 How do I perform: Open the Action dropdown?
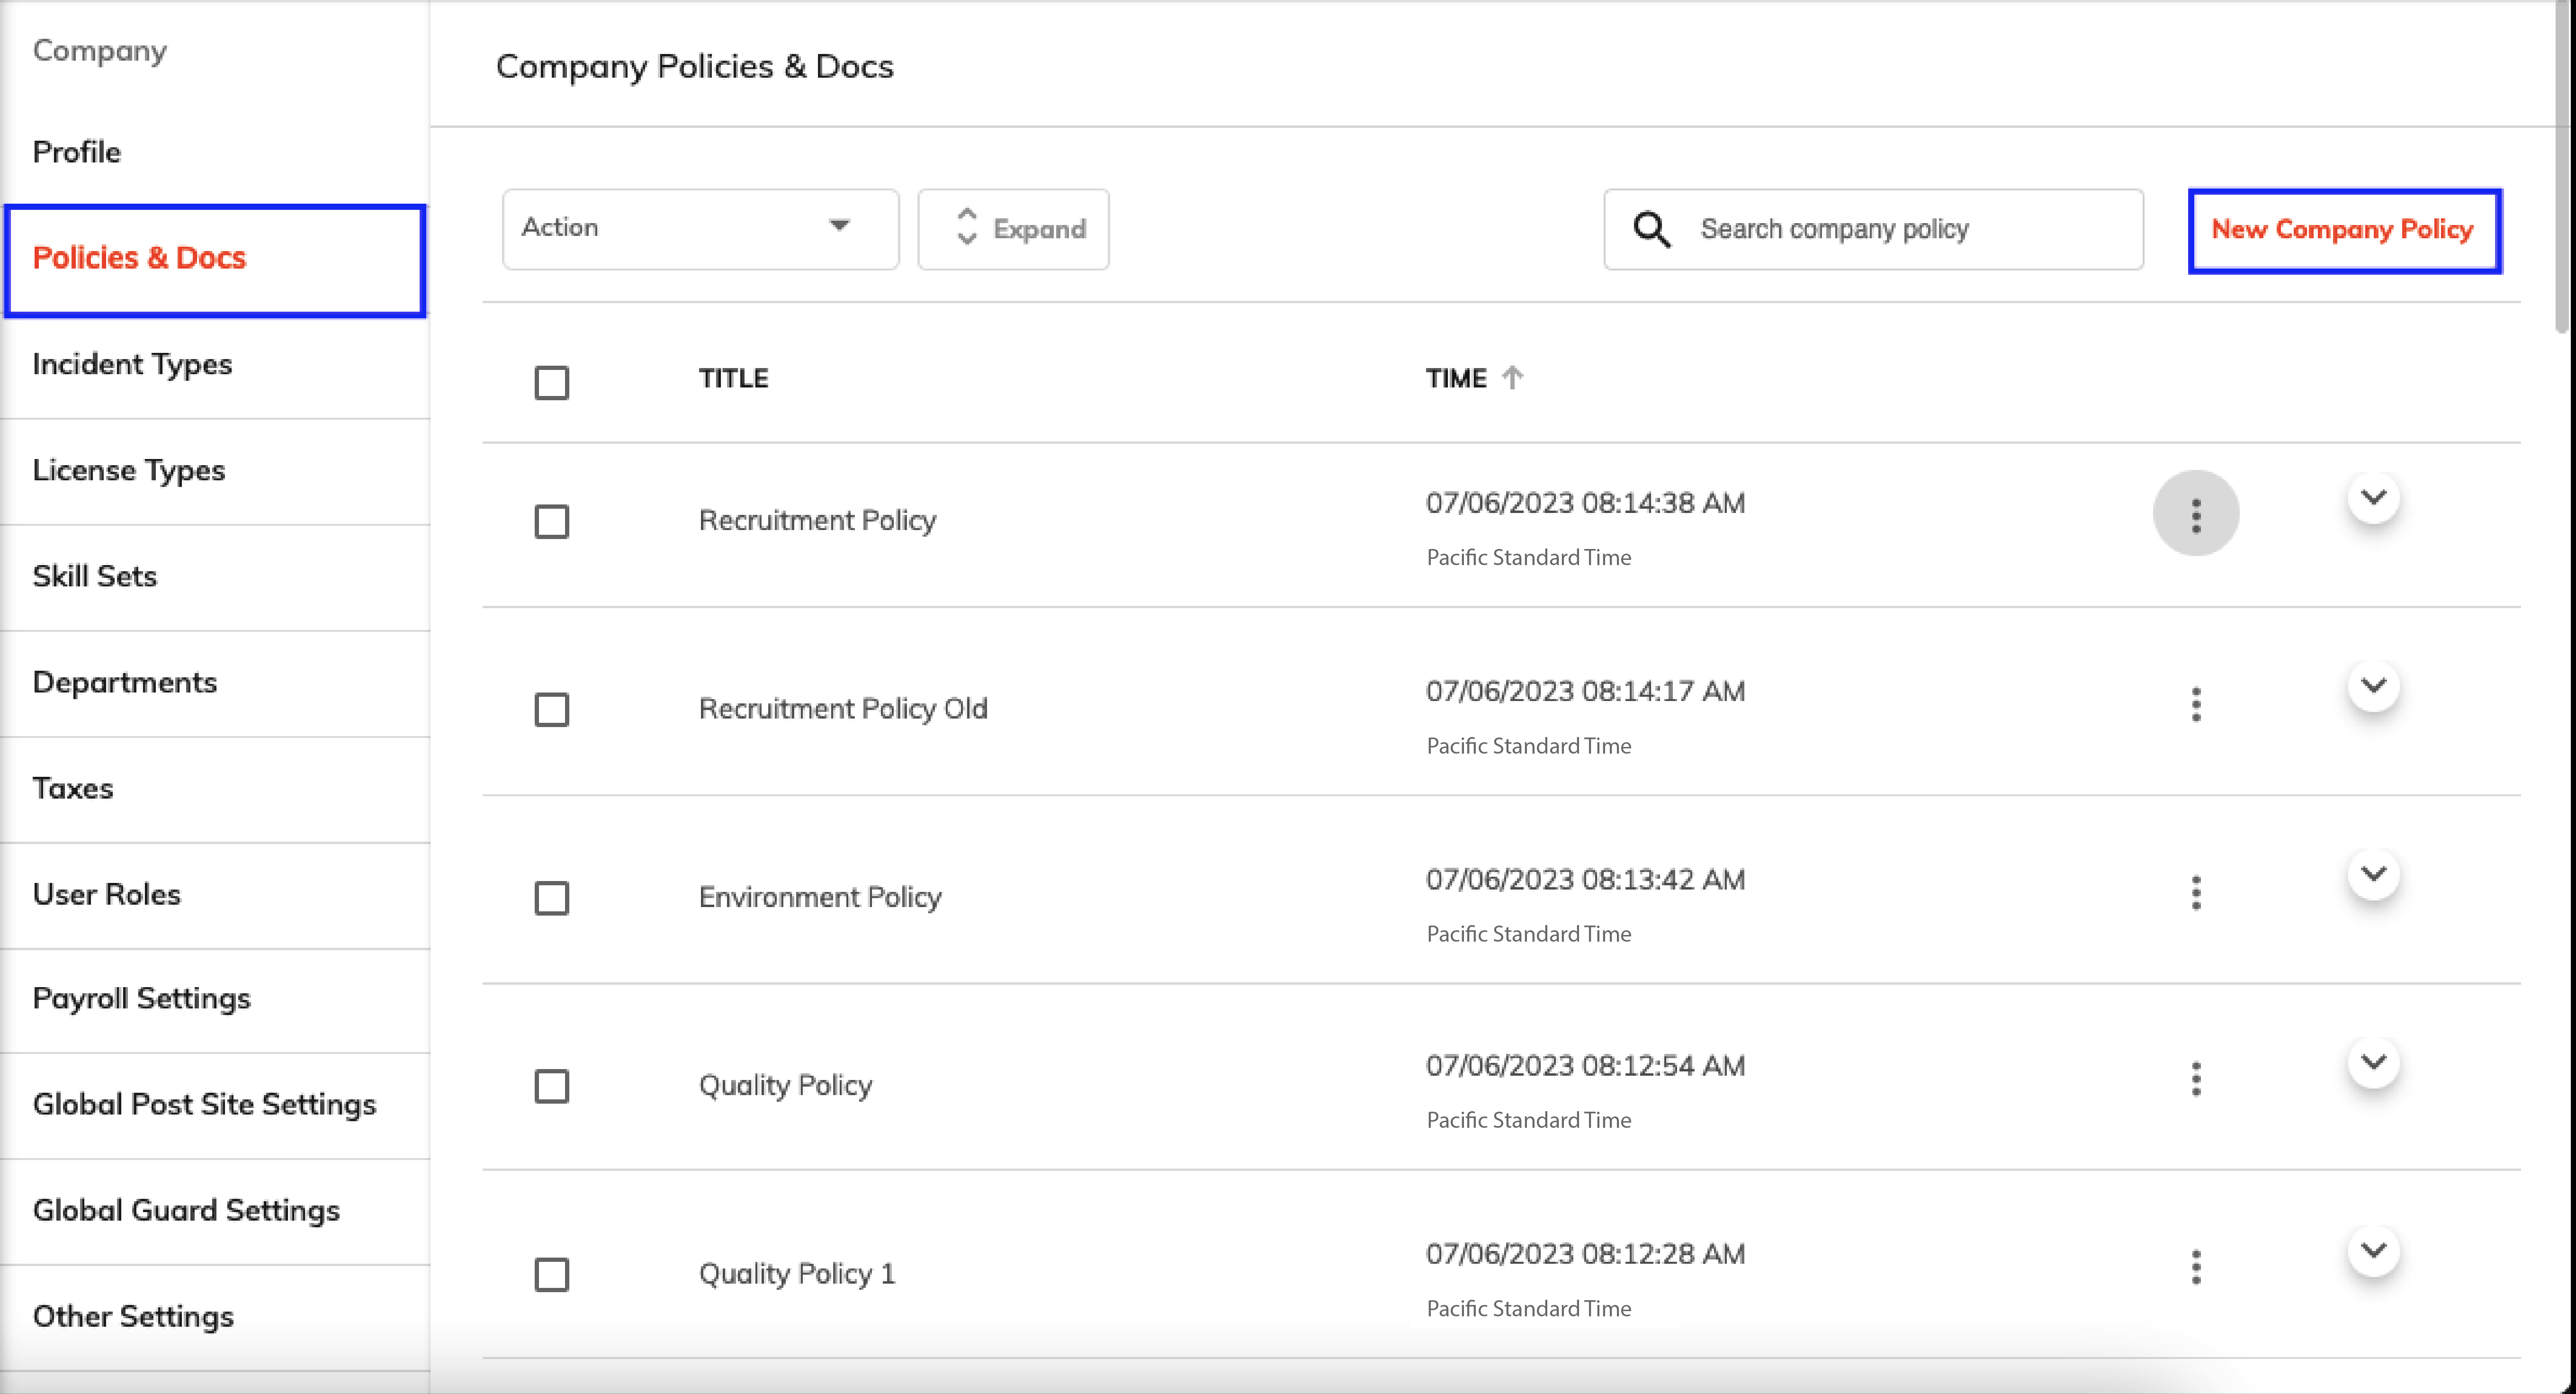[700, 229]
